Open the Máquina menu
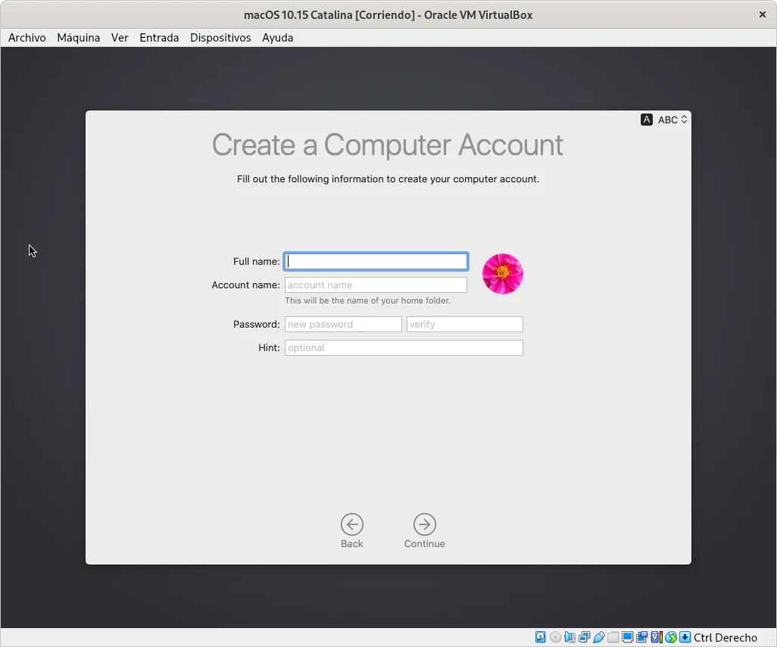 click(79, 38)
